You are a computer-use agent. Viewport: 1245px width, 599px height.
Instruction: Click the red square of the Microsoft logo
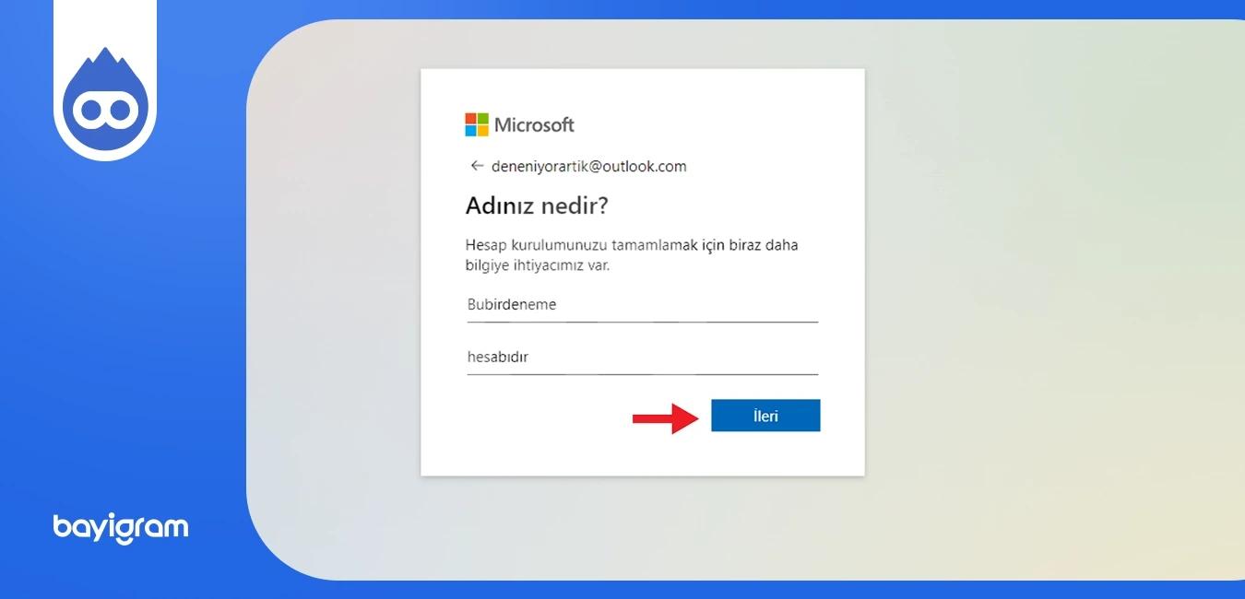(470, 119)
